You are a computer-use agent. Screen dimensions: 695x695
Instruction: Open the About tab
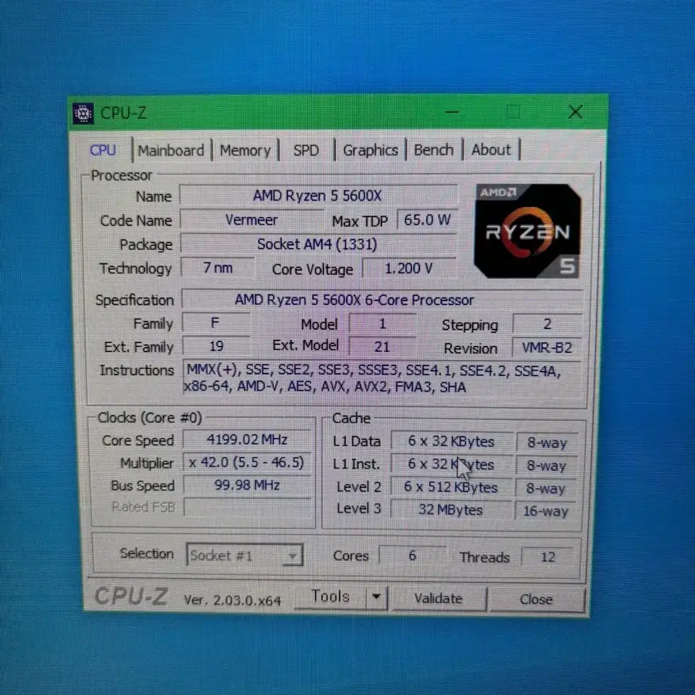pos(490,150)
